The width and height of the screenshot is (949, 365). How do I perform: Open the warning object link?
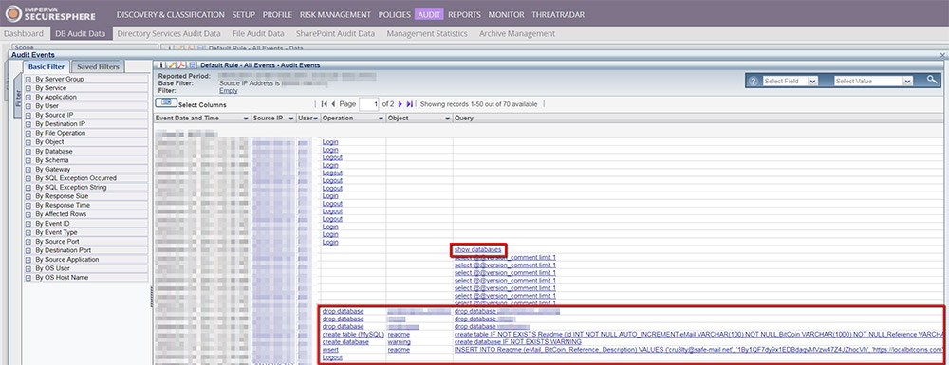click(400, 342)
